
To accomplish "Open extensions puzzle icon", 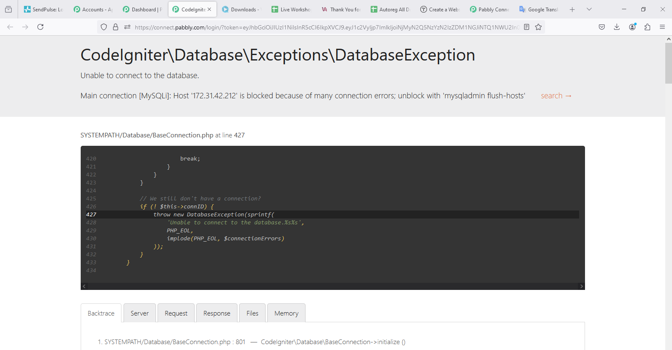I will (647, 27).
